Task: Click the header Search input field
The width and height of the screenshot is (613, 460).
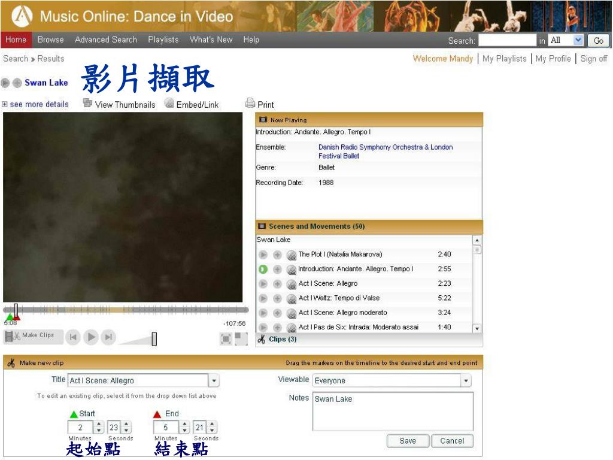Action: click(507, 40)
